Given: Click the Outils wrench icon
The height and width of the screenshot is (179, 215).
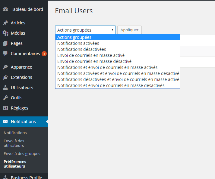Looking at the screenshot, I should click(x=5, y=98).
